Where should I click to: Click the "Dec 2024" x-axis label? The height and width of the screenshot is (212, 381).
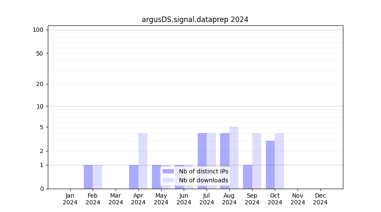(x=320, y=199)
